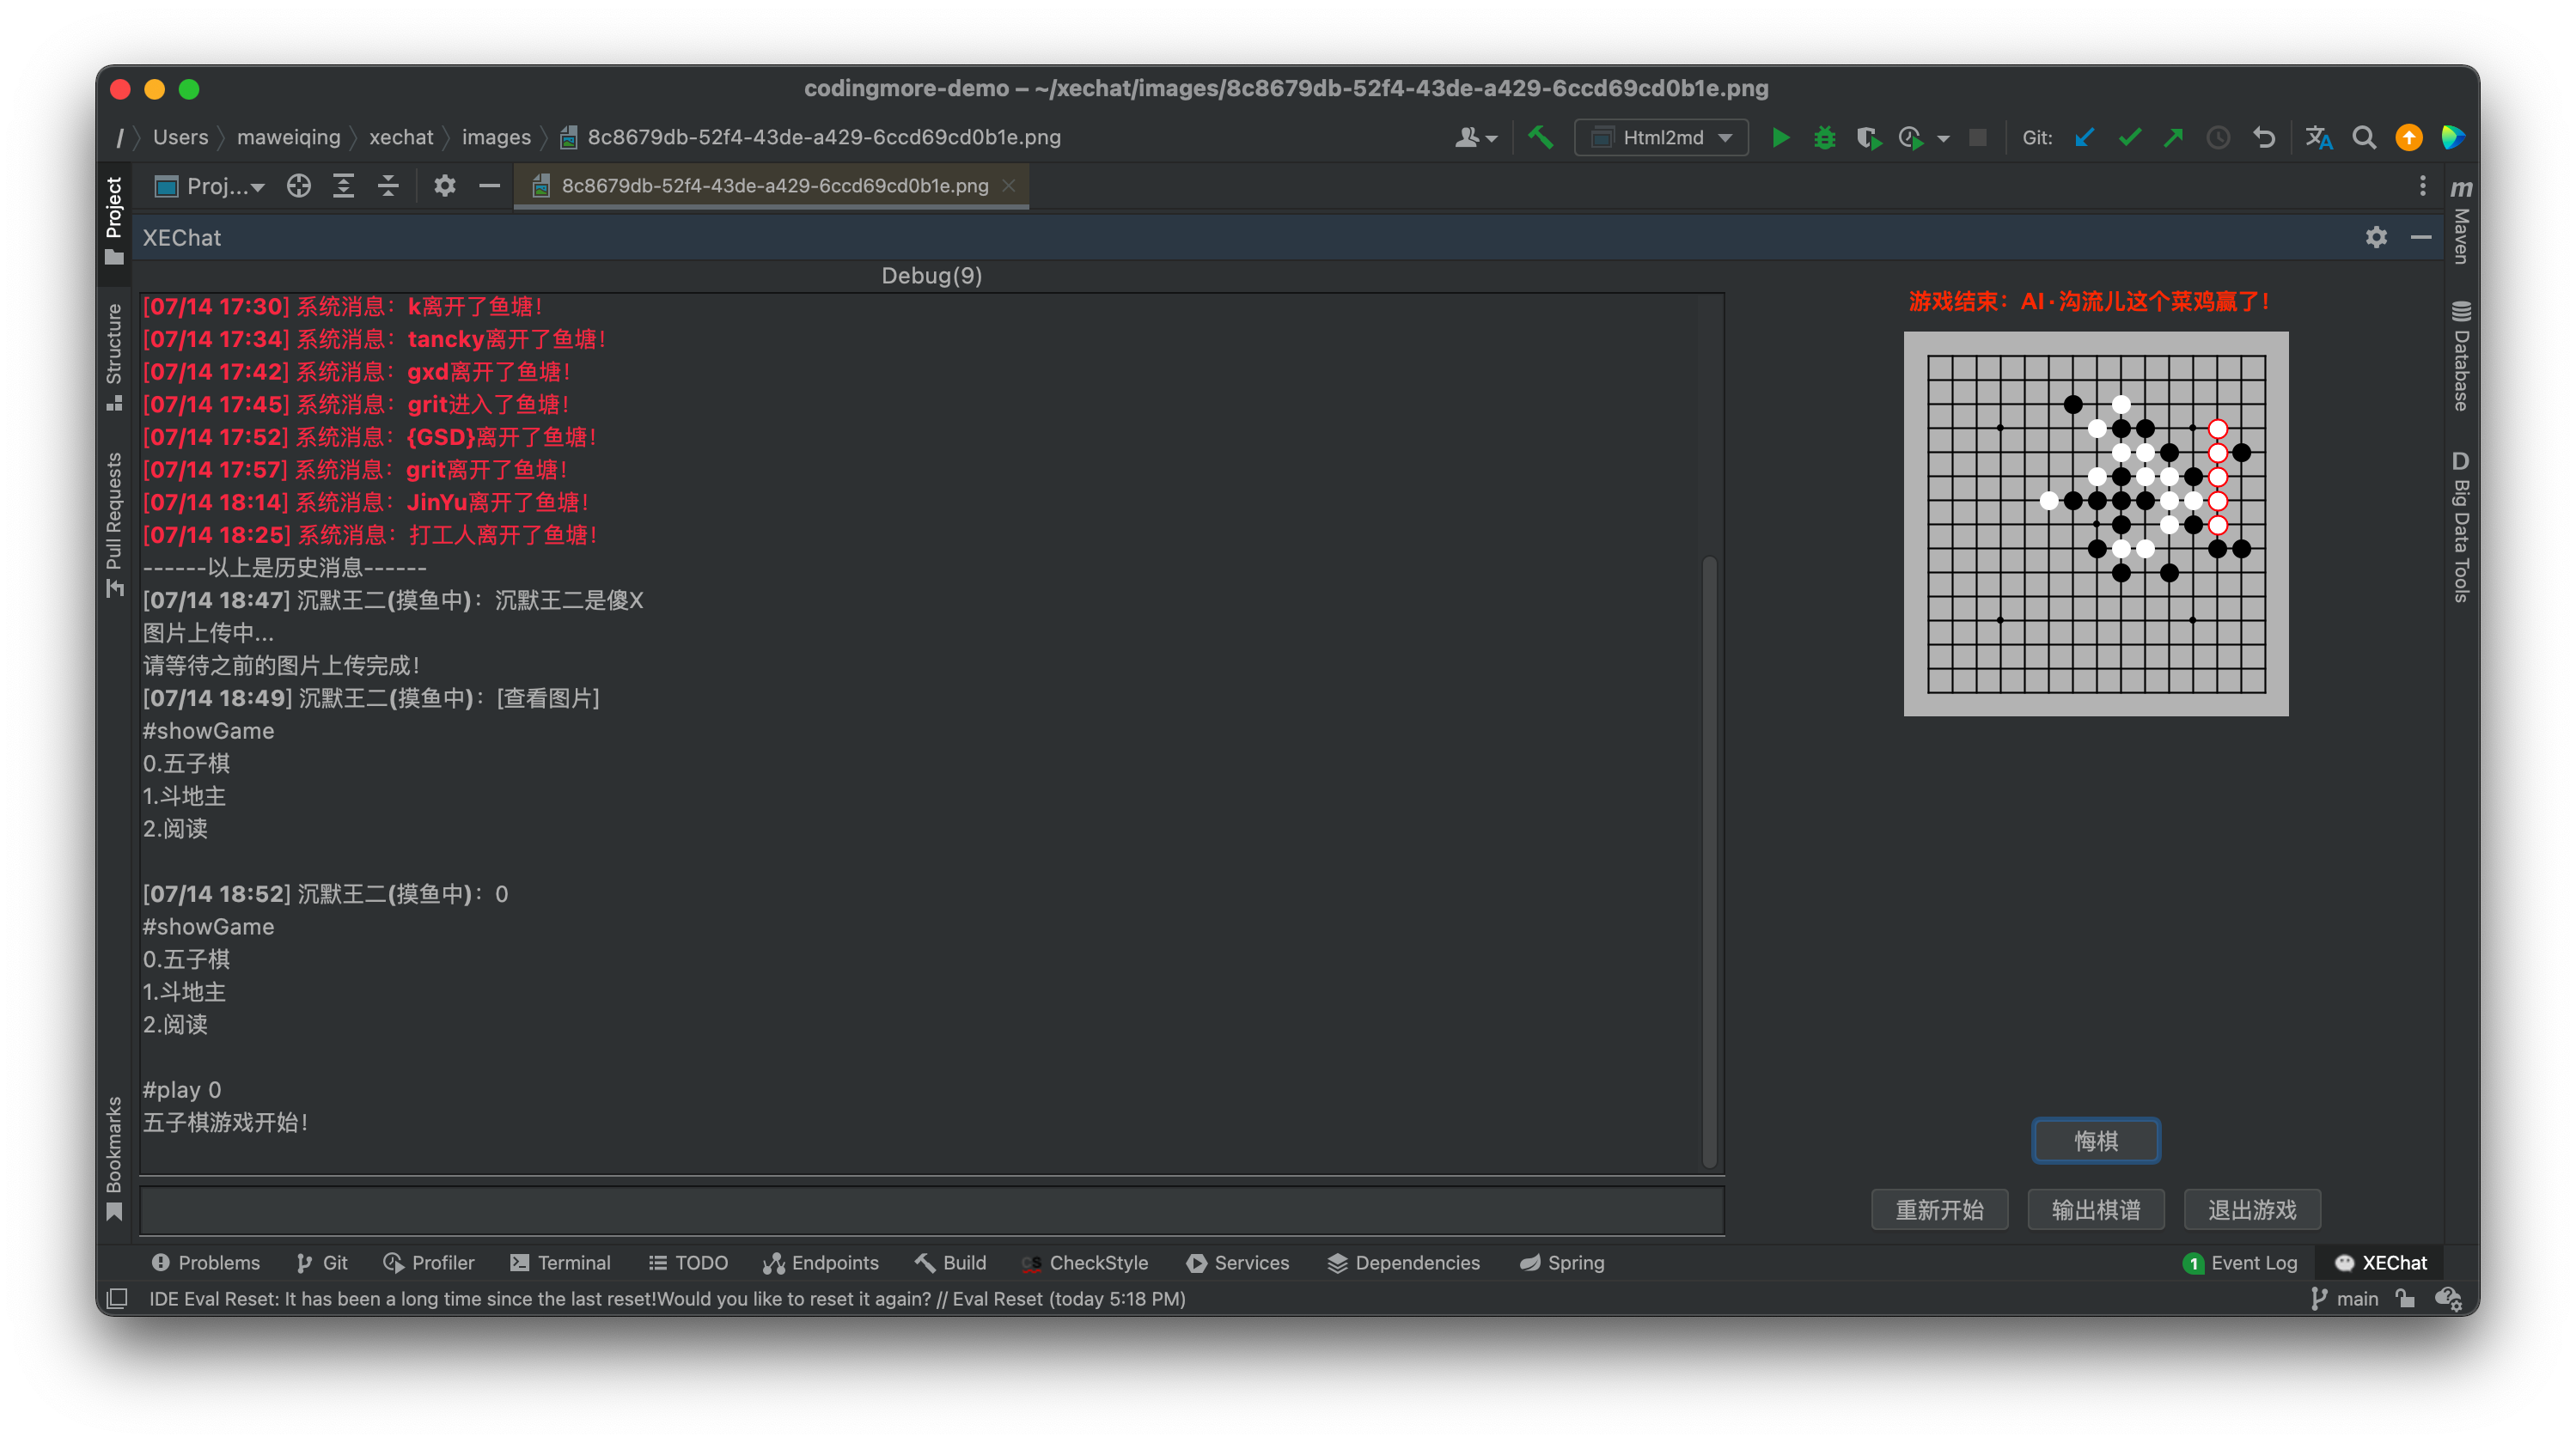This screenshot has width=2576, height=1443.
Task: Click the green Run button
Action: (x=1780, y=138)
